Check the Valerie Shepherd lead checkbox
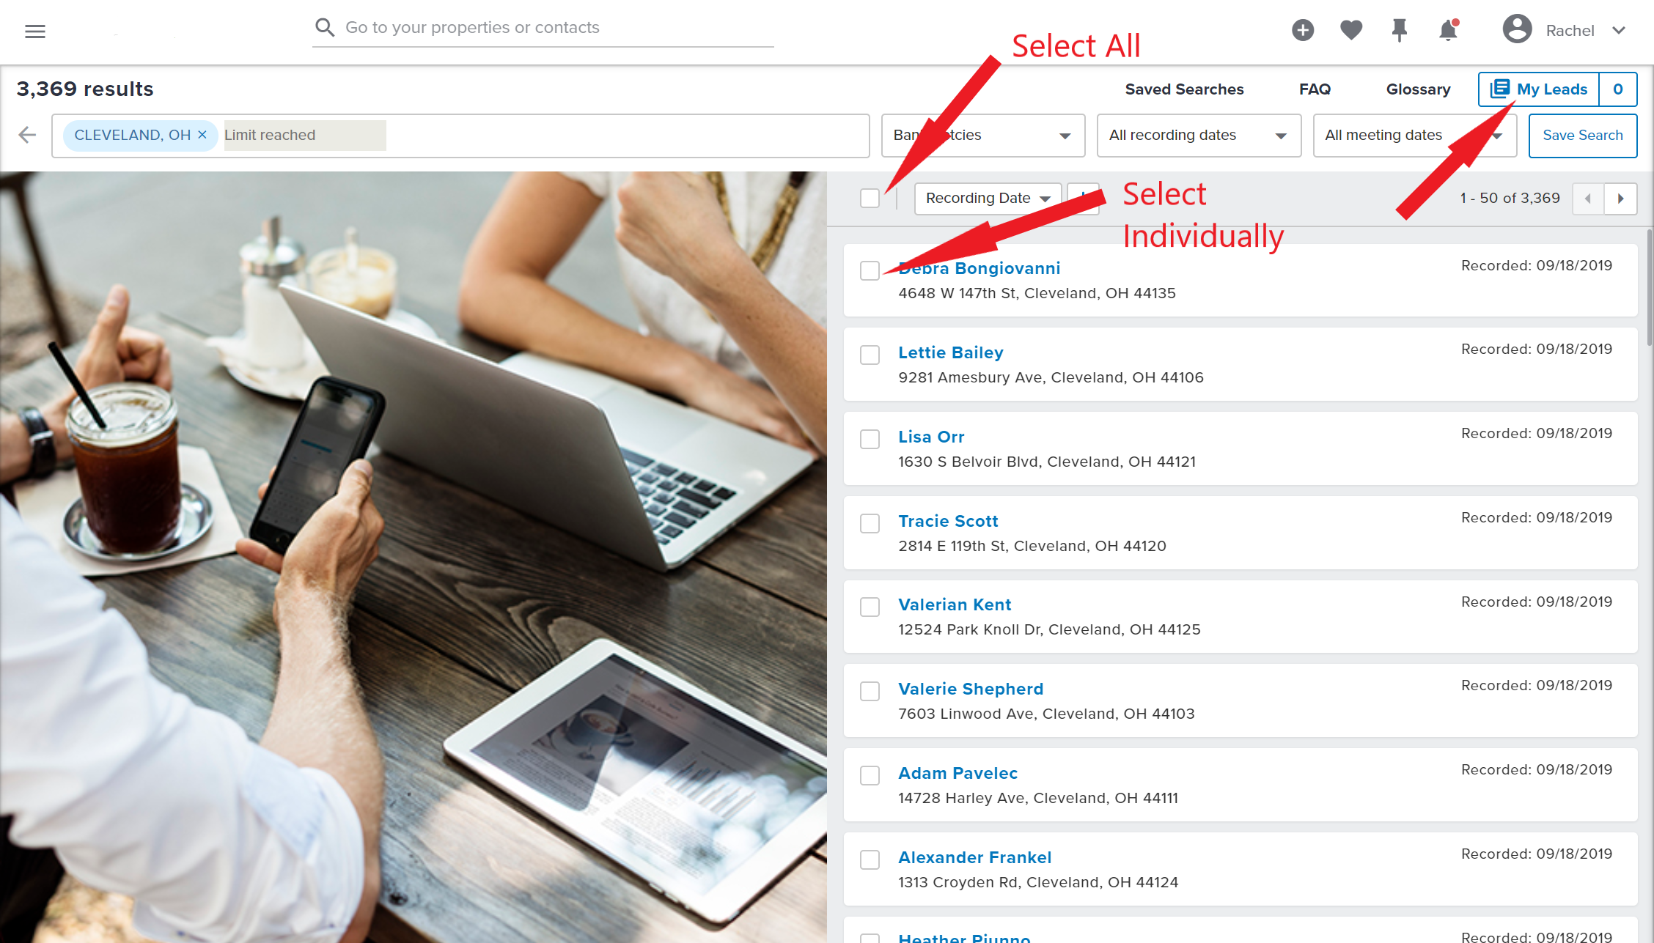This screenshot has height=943, width=1654. [x=870, y=691]
